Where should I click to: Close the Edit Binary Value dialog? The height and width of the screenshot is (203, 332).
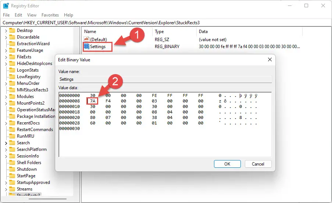[270, 59]
